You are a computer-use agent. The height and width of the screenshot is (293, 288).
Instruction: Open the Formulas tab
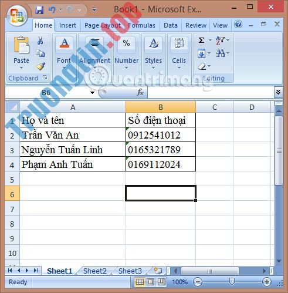(x=142, y=25)
